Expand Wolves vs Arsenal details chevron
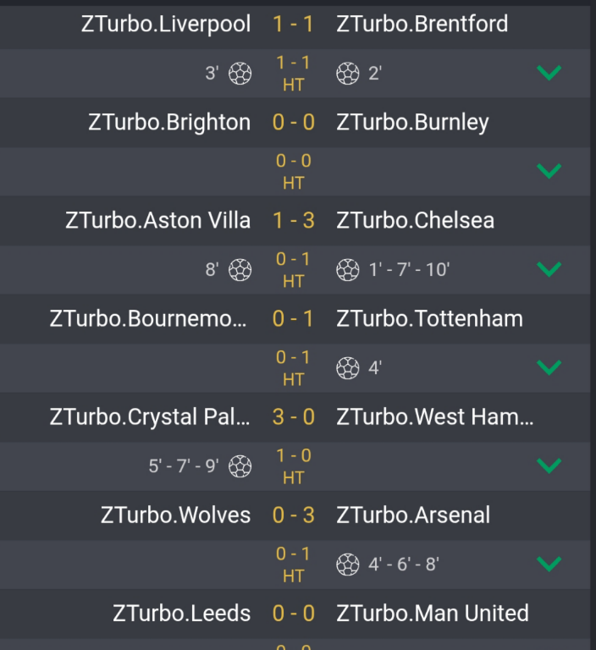Screen dimensions: 596x650 pyautogui.click(x=549, y=565)
